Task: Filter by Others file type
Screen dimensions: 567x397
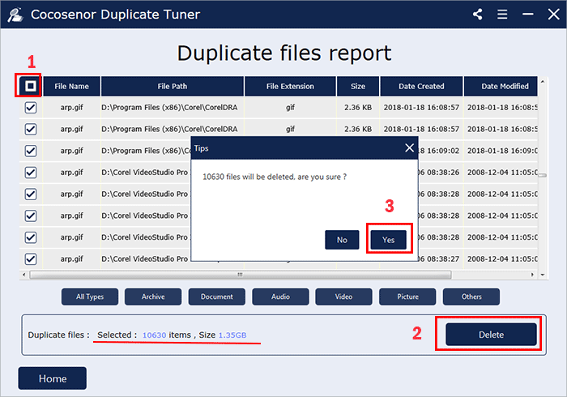Action: 471,297
